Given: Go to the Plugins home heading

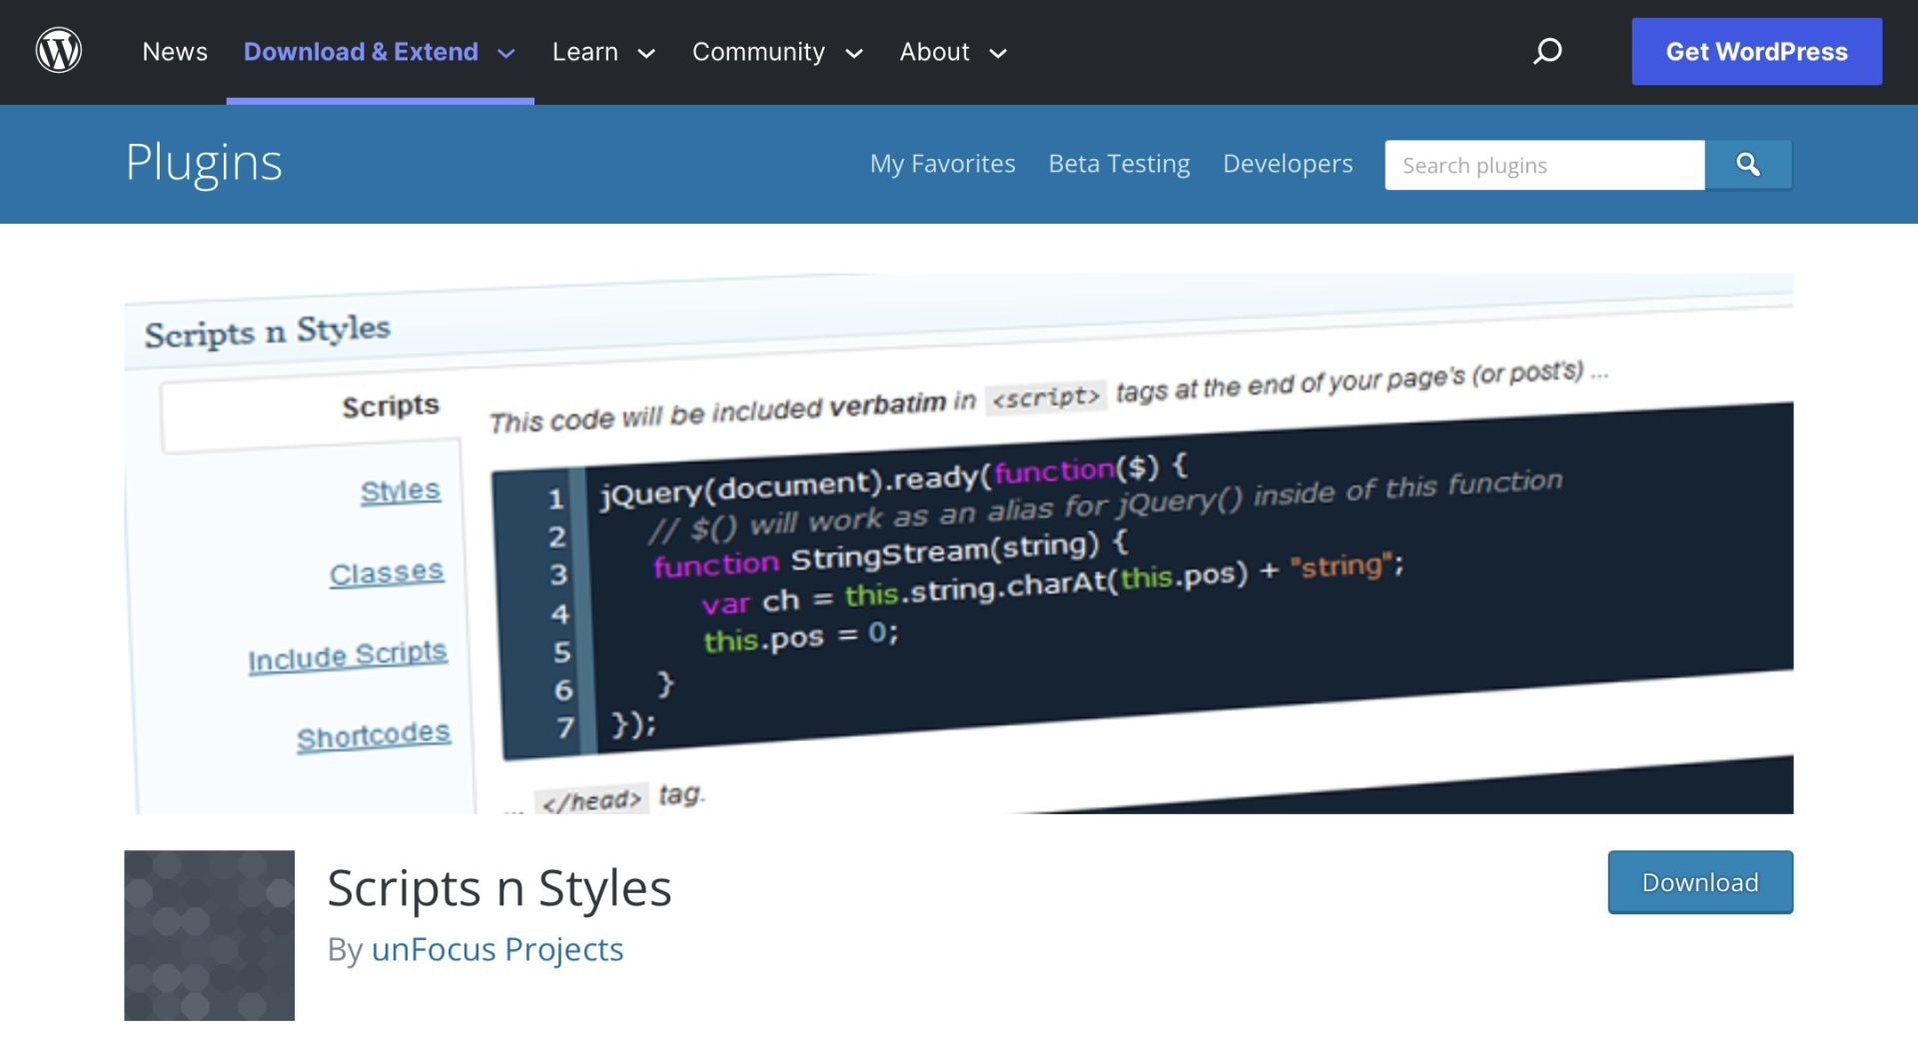Looking at the screenshot, I should pyautogui.click(x=204, y=163).
